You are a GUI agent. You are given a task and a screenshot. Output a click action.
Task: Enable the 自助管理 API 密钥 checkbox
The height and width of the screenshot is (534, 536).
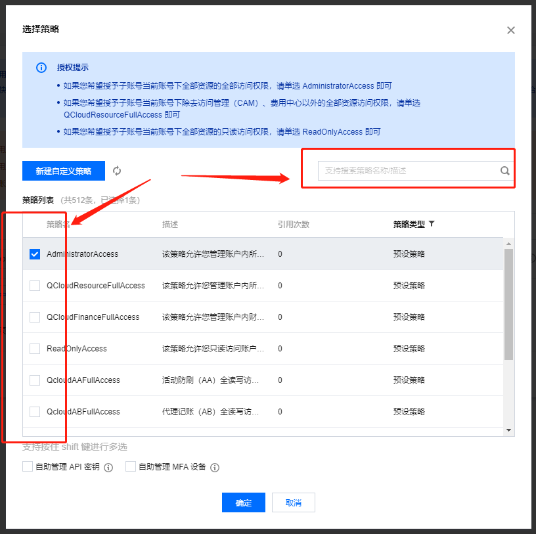(x=28, y=466)
